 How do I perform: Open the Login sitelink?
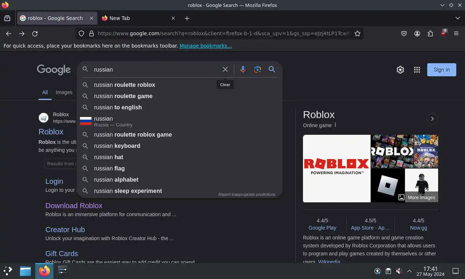(54, 181)
